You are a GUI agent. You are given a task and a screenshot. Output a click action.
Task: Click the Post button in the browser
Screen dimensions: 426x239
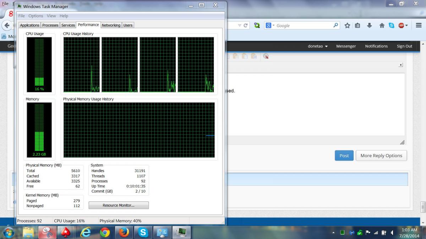(344, 155)
